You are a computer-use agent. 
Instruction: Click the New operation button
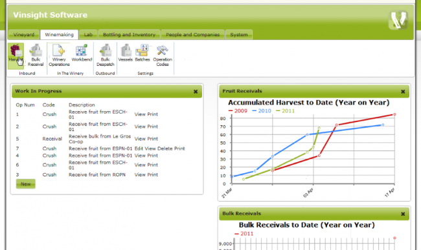coord(25,184)
